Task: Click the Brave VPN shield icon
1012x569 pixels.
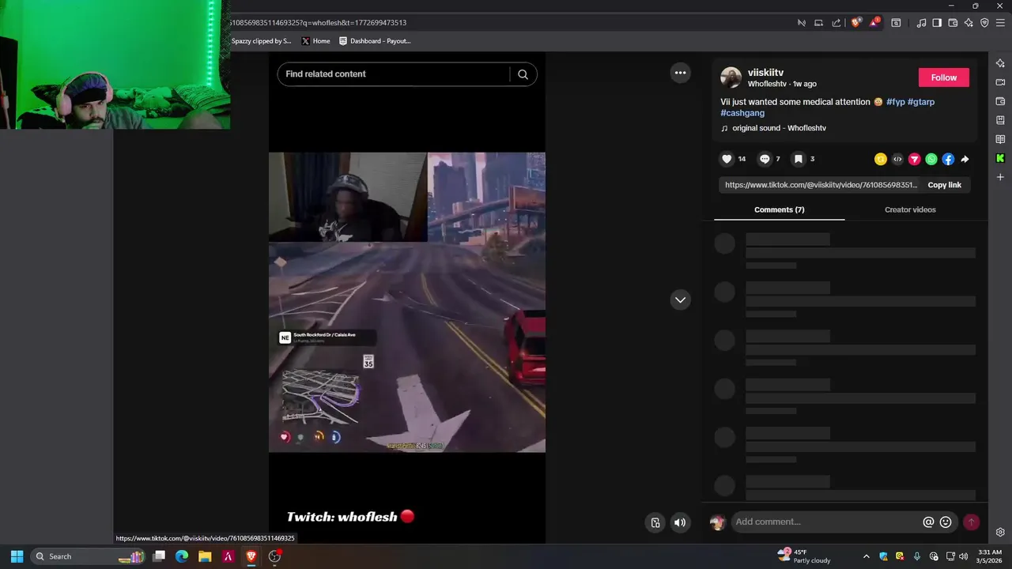Action: [984, 23]
